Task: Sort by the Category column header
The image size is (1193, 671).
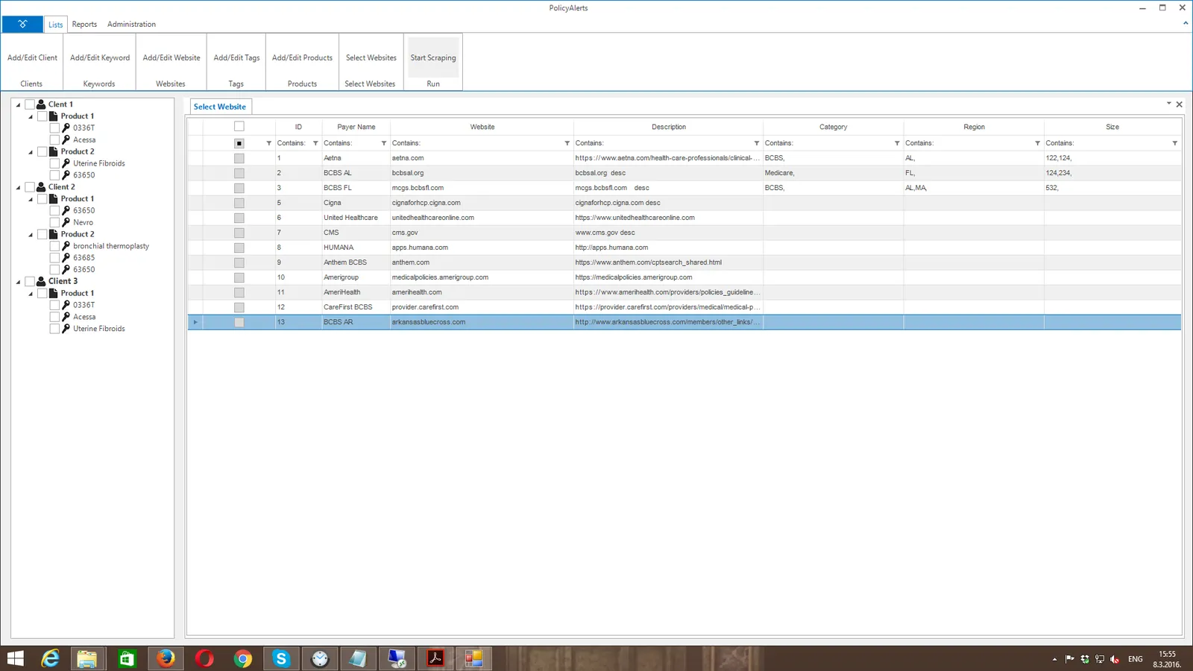Action: click(x=834, y=127)
